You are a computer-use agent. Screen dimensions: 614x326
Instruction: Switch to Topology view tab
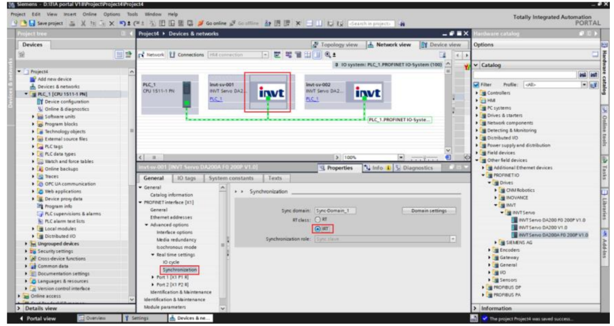(338, 44)
